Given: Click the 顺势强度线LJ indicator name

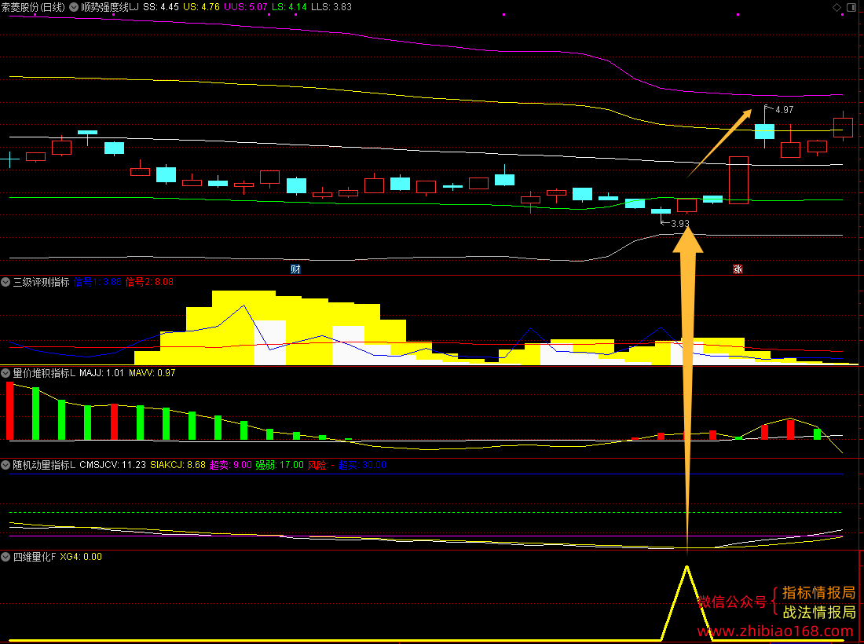Looking at the screenshot, I should pyautogui.click(x=110, y=7).
